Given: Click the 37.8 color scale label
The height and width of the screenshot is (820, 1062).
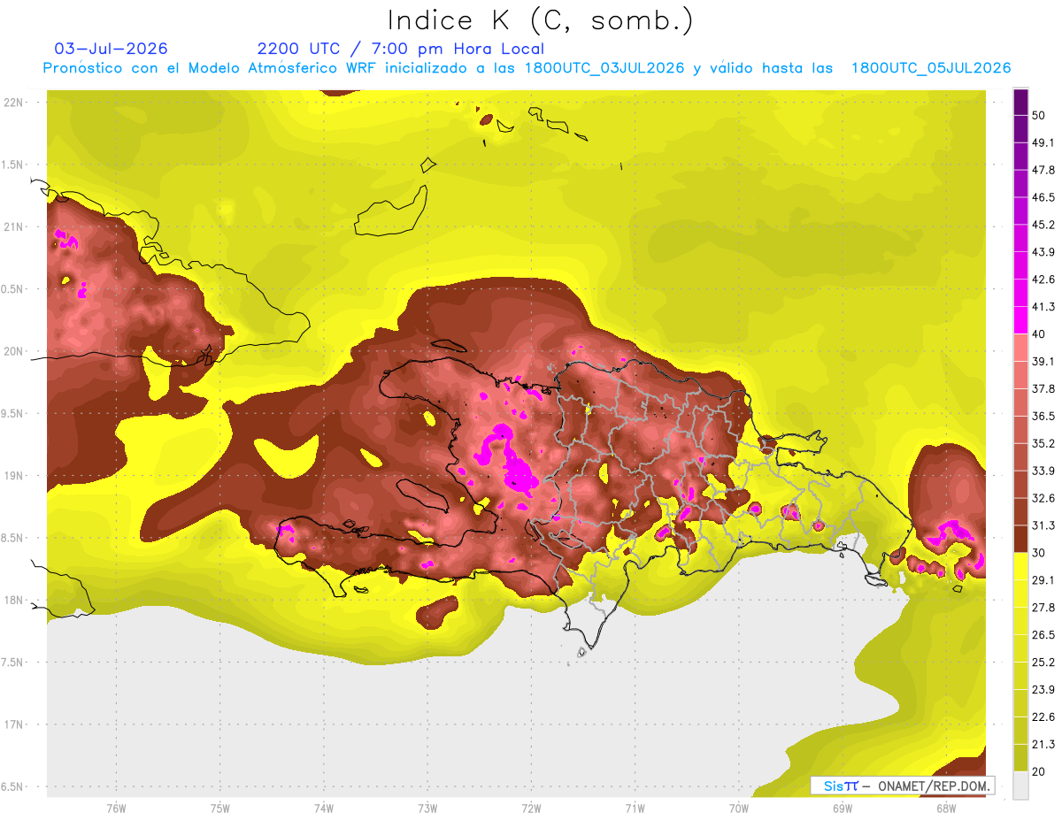Looking at the screenshot, I should tap(1043, 388).
